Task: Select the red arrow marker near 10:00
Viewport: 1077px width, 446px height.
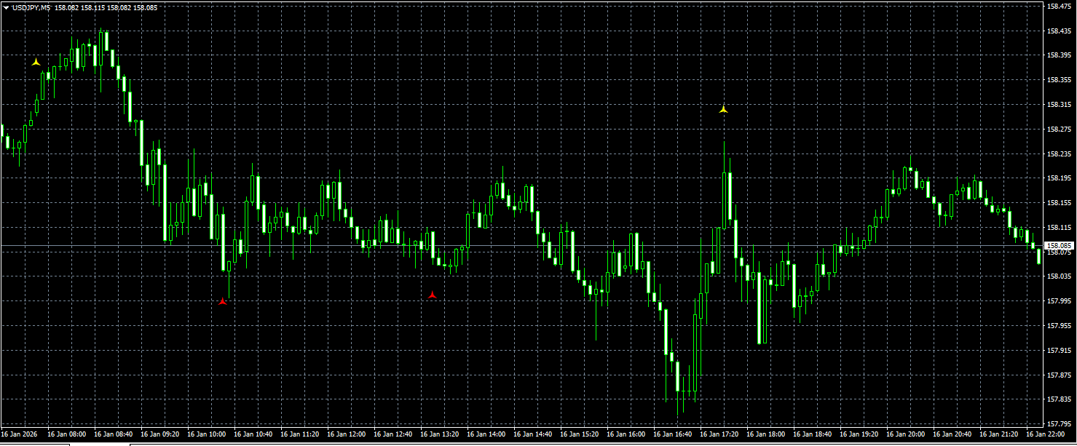Action: 223,301
